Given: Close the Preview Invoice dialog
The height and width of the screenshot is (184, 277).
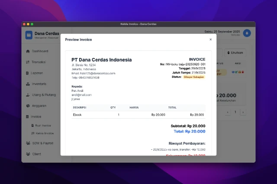Looking at the screenshot, I should click(x=211, y=39).
